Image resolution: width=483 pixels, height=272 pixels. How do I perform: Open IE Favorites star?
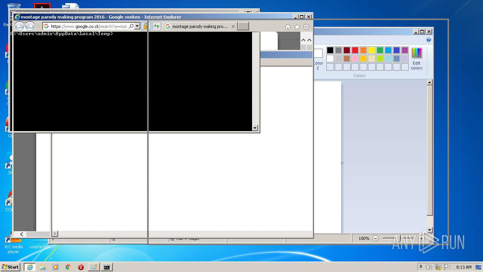click(297, 27)
